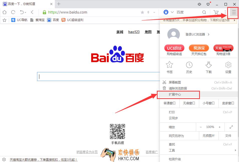Click the promo banner arrow at menu top
Screen dimensions: 239x162
234,20
